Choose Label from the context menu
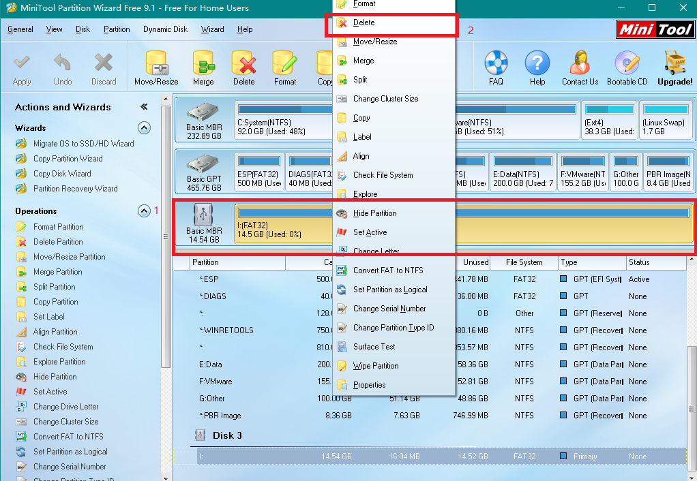 pyautogui.click(x=394, y=137)
